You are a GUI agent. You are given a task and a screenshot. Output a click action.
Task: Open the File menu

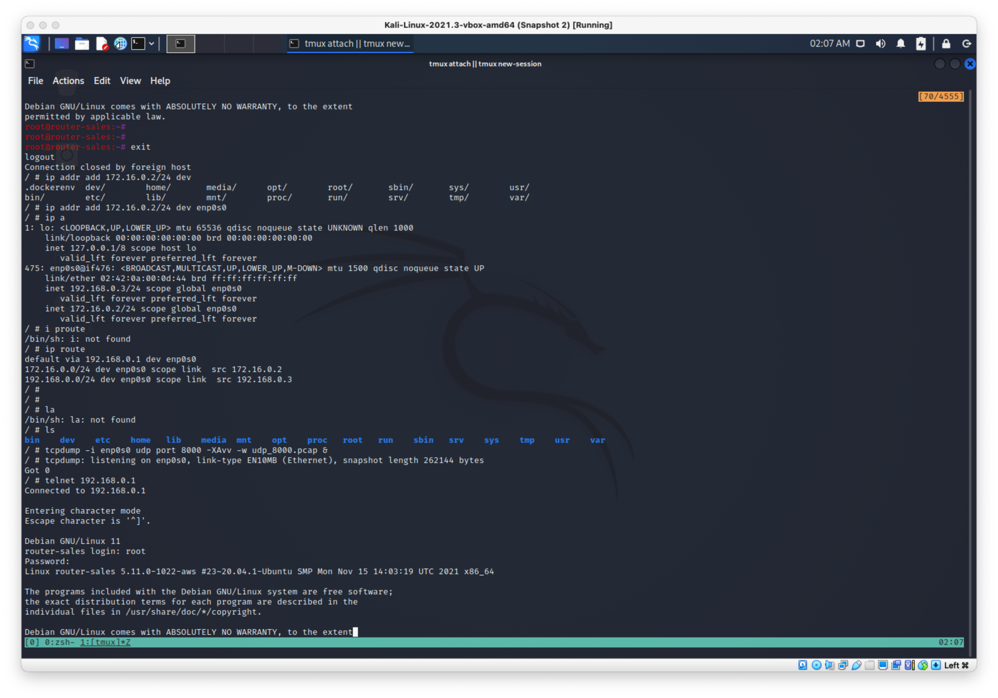click(x=36, y=81)
